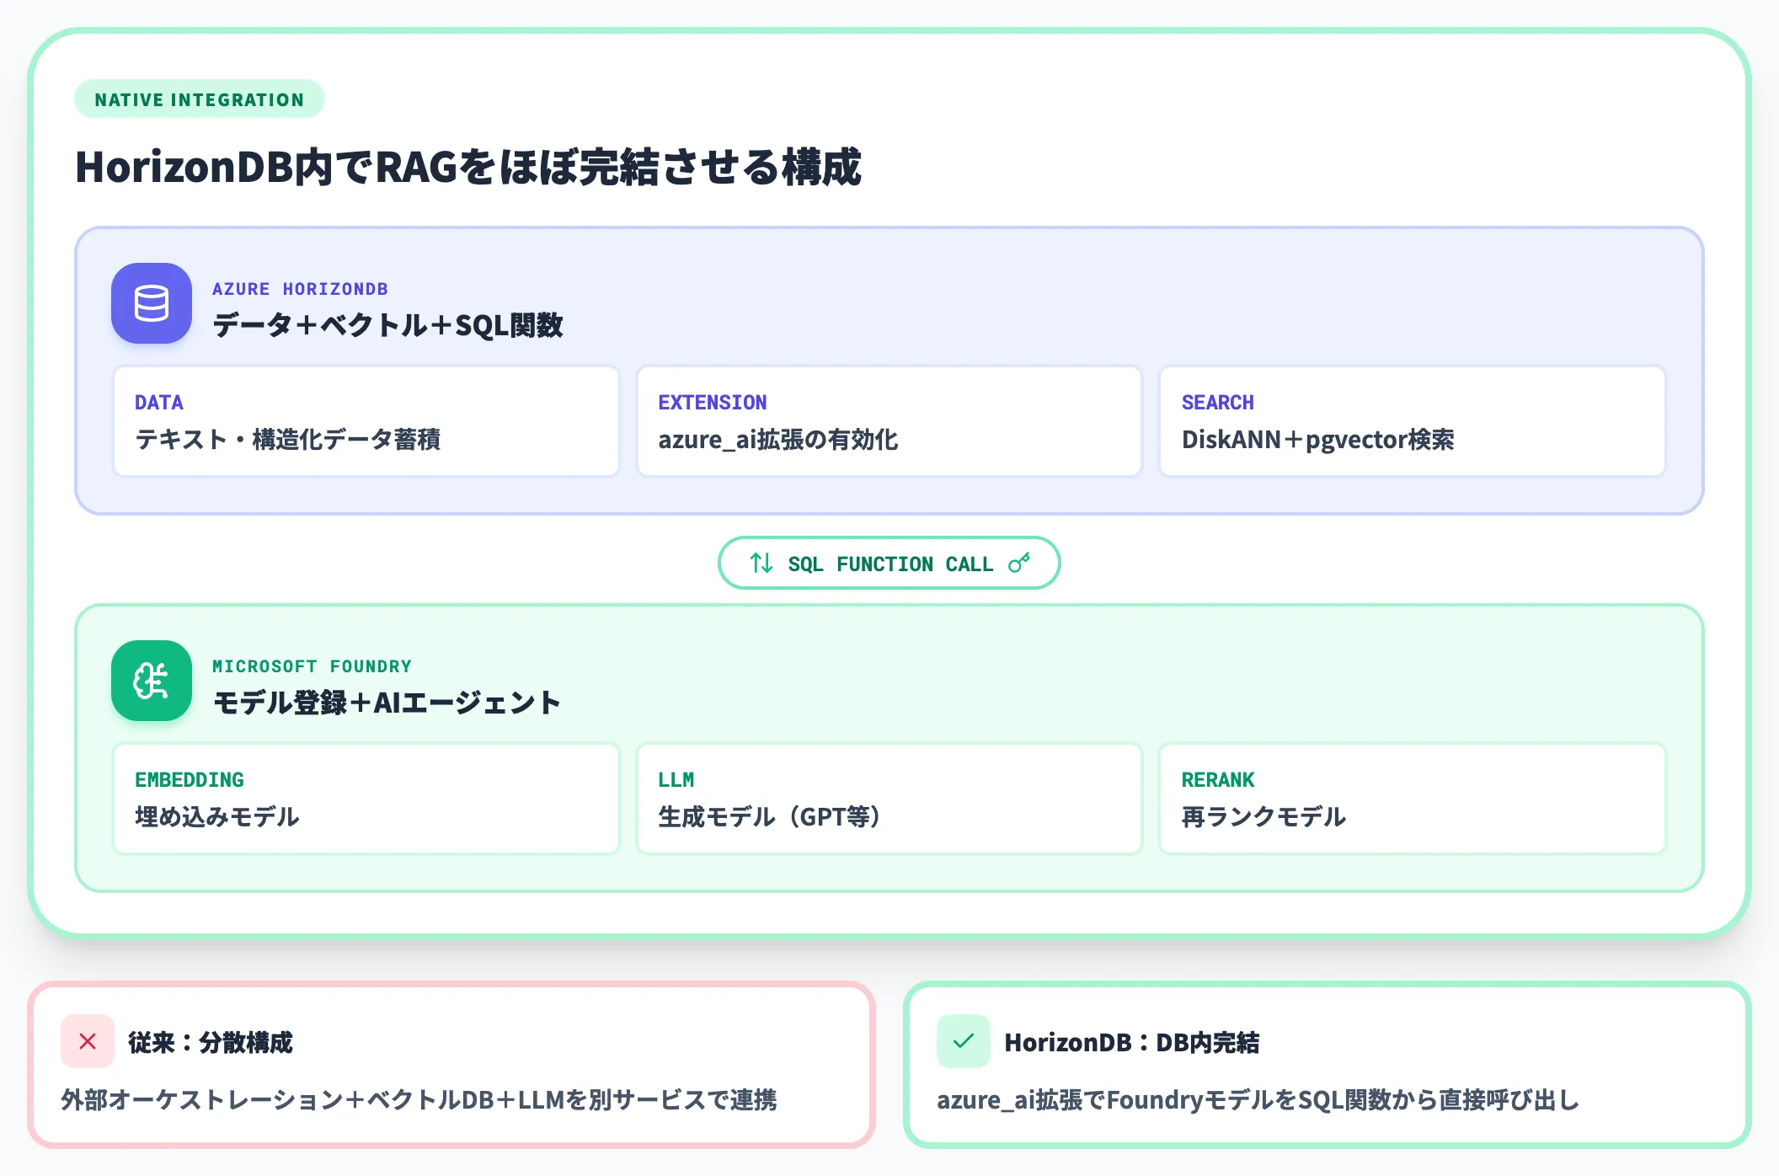
Task: Select the EMBEDDING card 埋め込みモデル
Action: pos(366,799)
